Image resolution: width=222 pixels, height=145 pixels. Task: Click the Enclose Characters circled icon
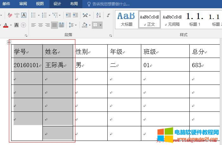[23, 25]
